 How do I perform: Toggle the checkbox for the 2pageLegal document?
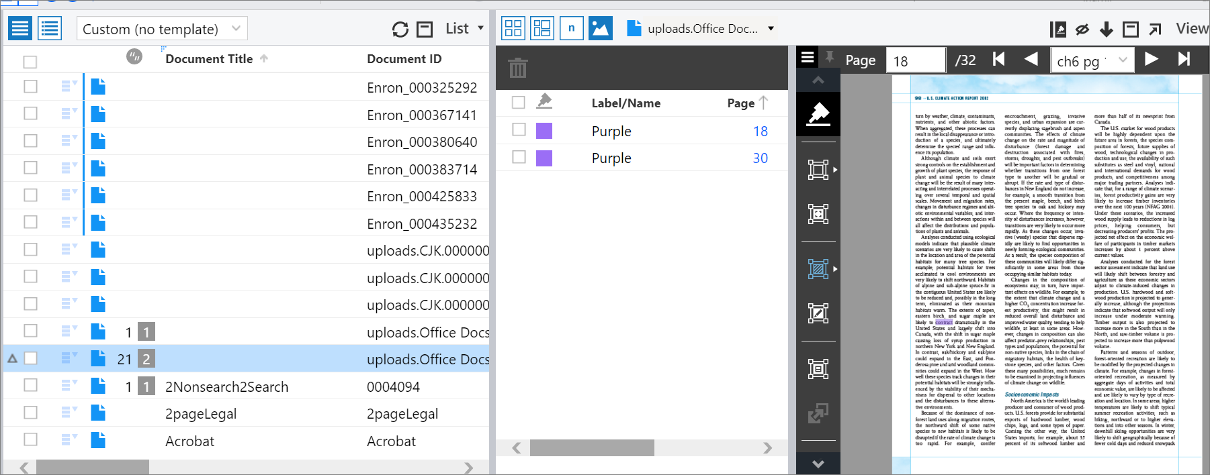[x=30, y=413]
